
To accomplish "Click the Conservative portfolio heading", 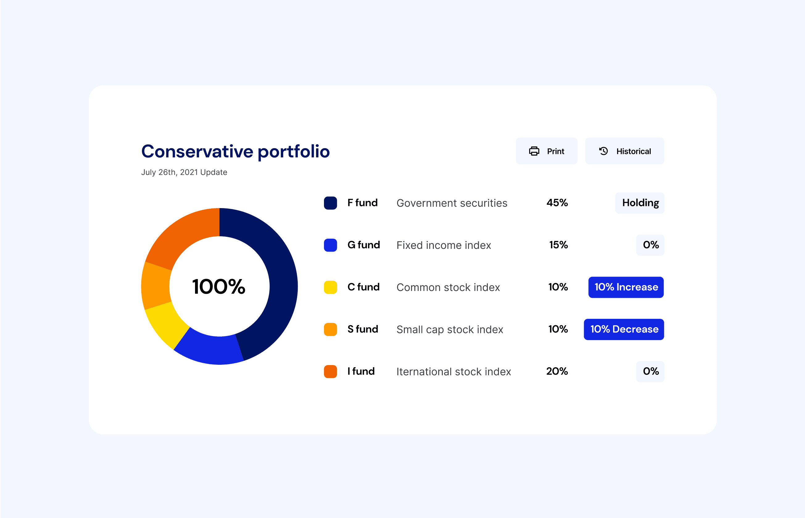I will tap(235, 151).
